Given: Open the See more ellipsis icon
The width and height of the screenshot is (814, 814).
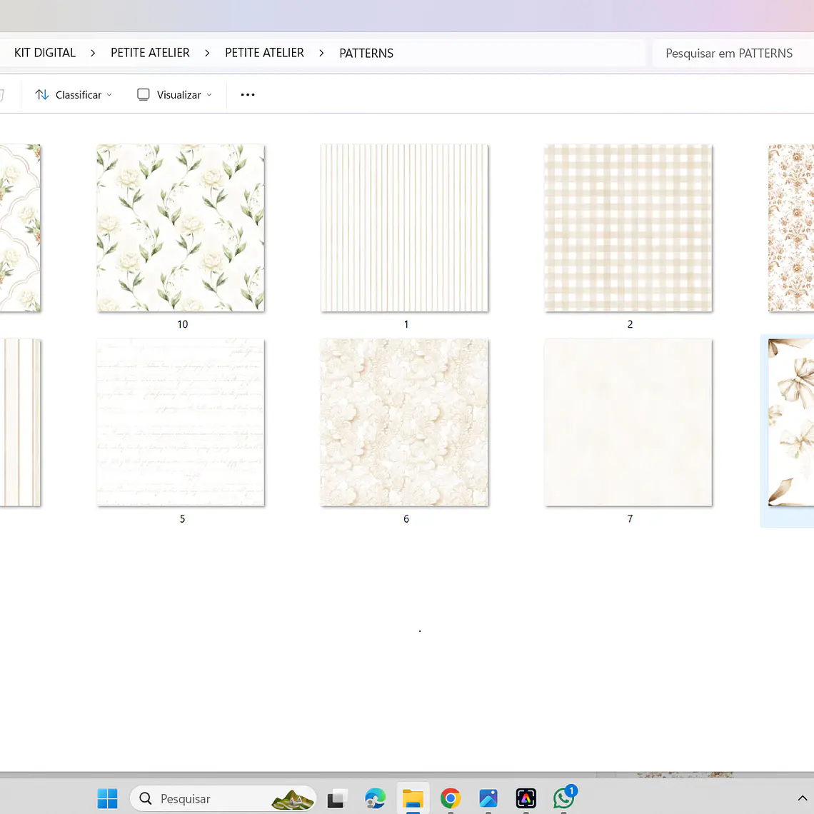Looking at the screenshot, I should 247,94.
